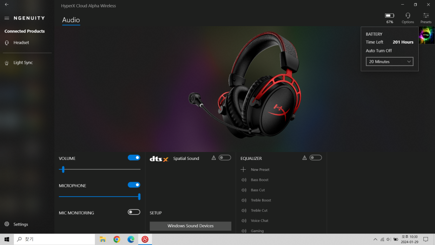Choose the Voice Chat preset

259,220
